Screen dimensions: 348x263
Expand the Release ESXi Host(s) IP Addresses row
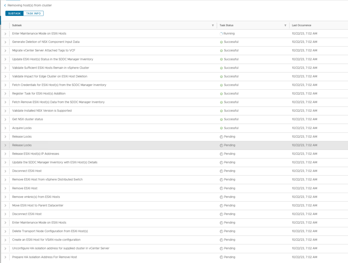tap(5, 154)
